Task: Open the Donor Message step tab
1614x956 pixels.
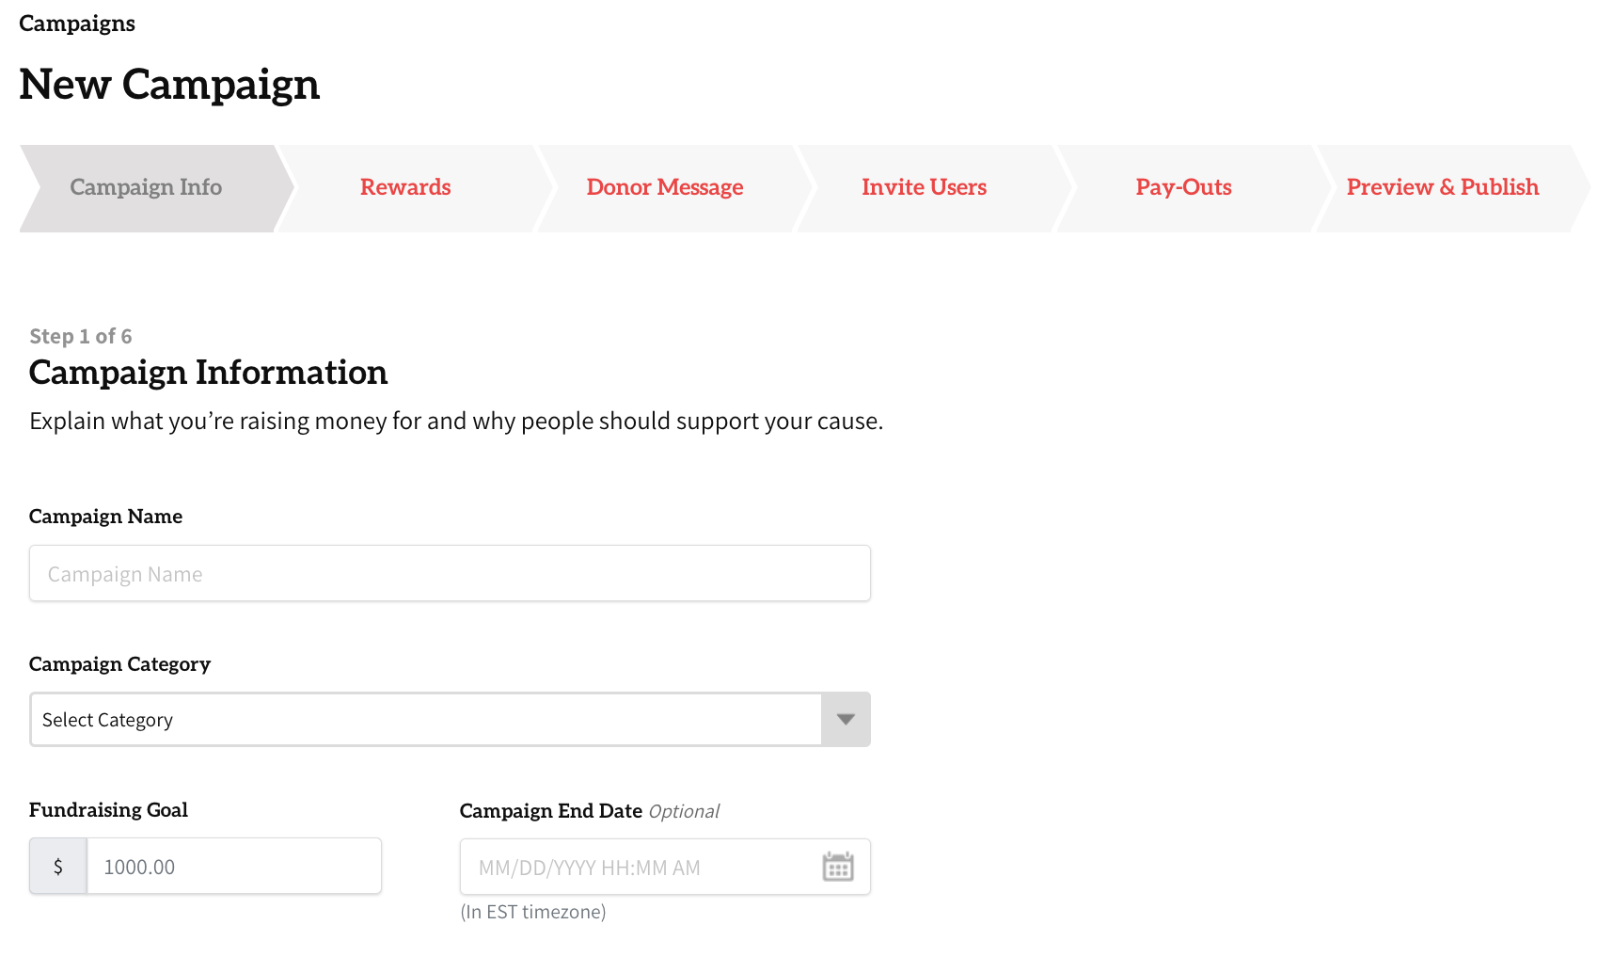Action: (x=664, y=187)
